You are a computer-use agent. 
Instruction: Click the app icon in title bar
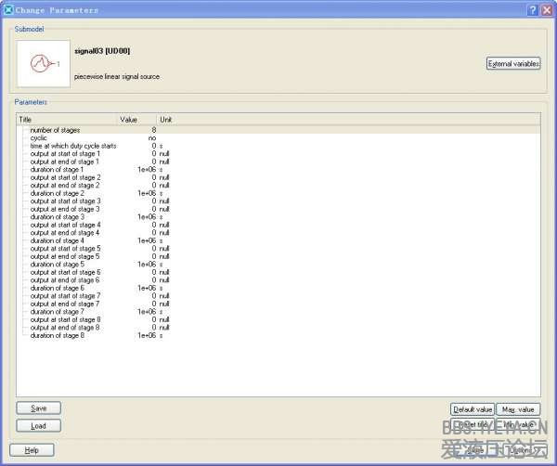(x=8, y=8)
